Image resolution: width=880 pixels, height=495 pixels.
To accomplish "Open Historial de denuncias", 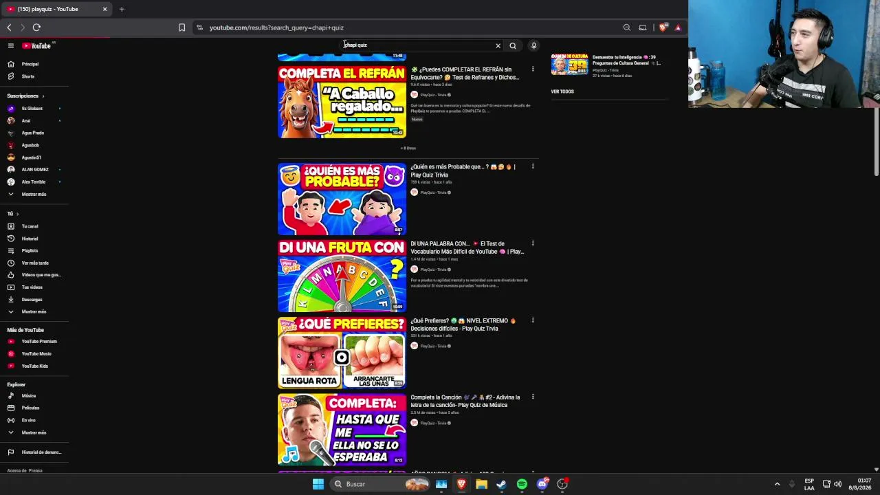I will click(x=41, y=452).
